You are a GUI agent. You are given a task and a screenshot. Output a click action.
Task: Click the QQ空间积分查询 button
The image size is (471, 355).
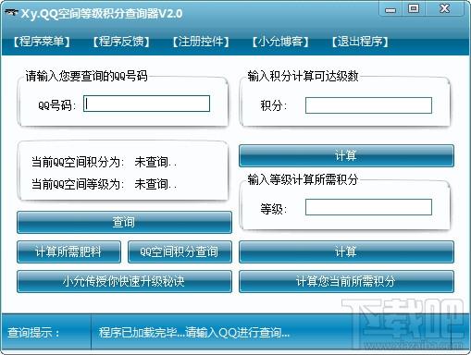180,251
